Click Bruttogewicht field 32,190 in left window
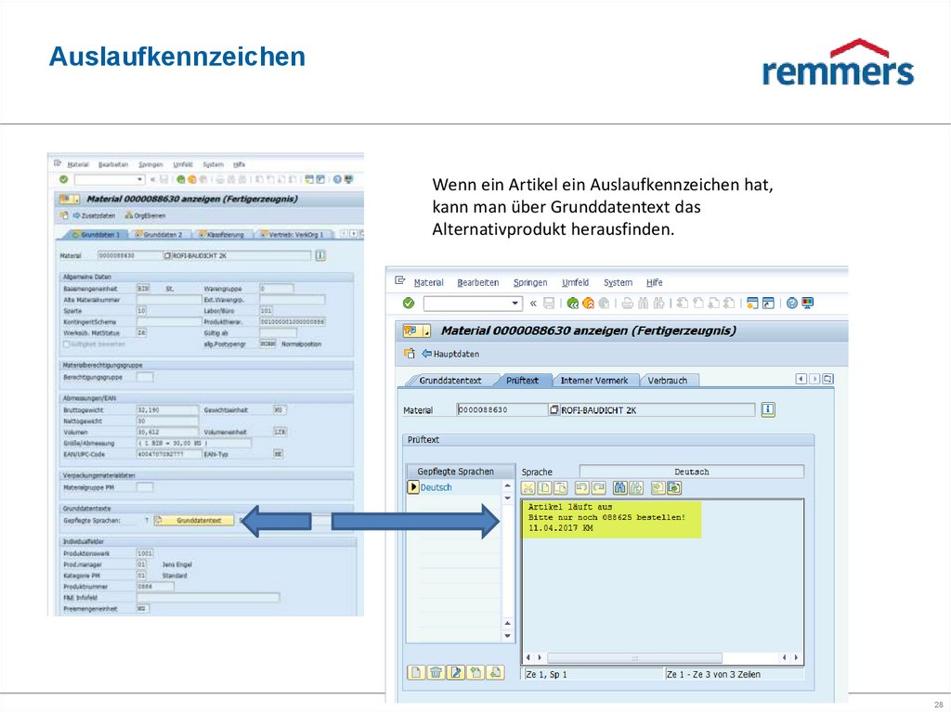 pos(167,410)
